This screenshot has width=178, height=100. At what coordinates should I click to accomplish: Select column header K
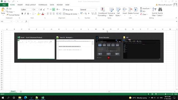coord(81,29)
